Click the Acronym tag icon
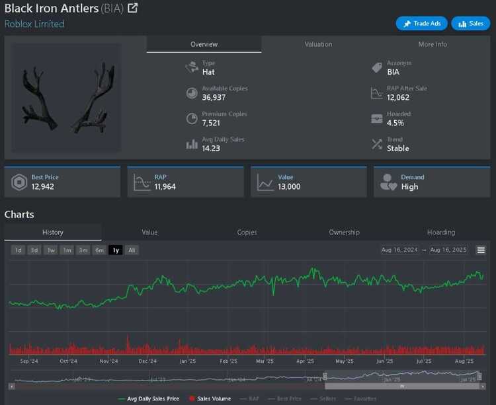The image size is (496, 405). [x=377, y=67]
